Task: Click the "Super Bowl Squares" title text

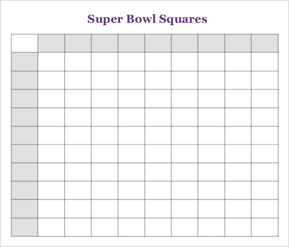Action: (x=147, y=19)
